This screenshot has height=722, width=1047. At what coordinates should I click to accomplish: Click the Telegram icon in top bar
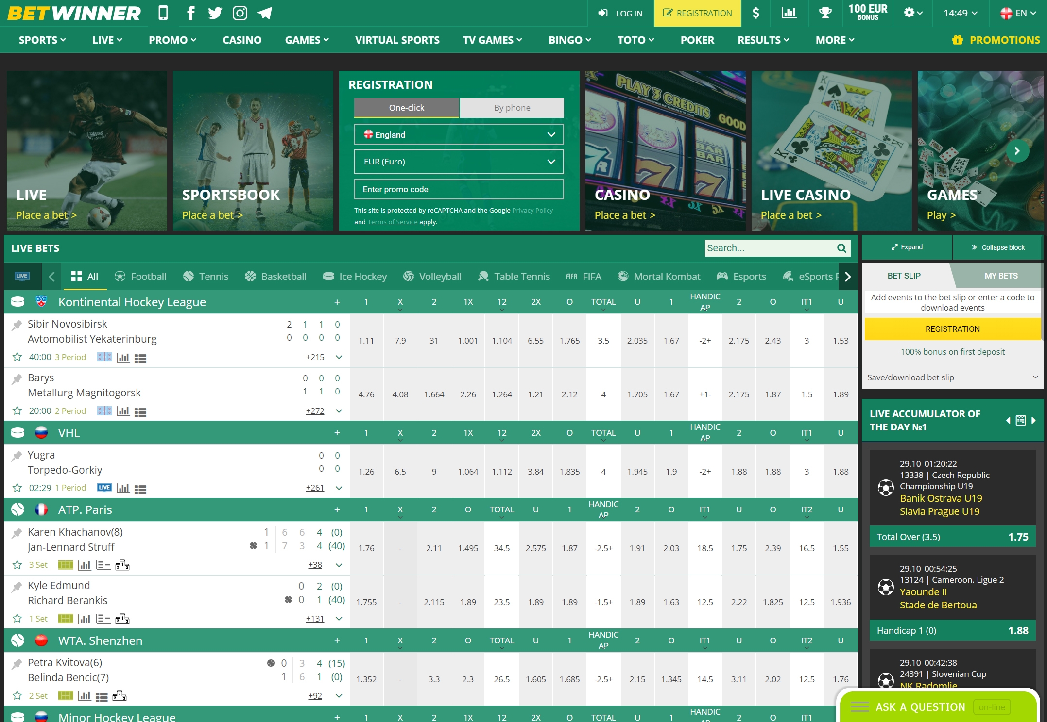[264, 13]
